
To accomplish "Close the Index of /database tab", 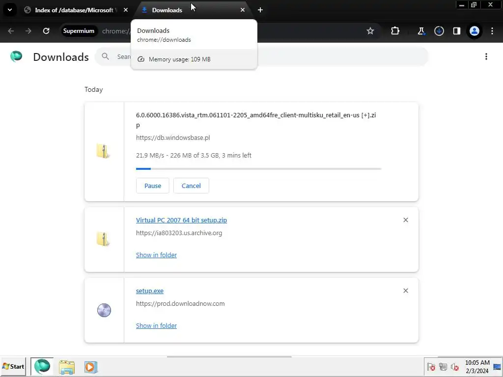I will [126, 10].
